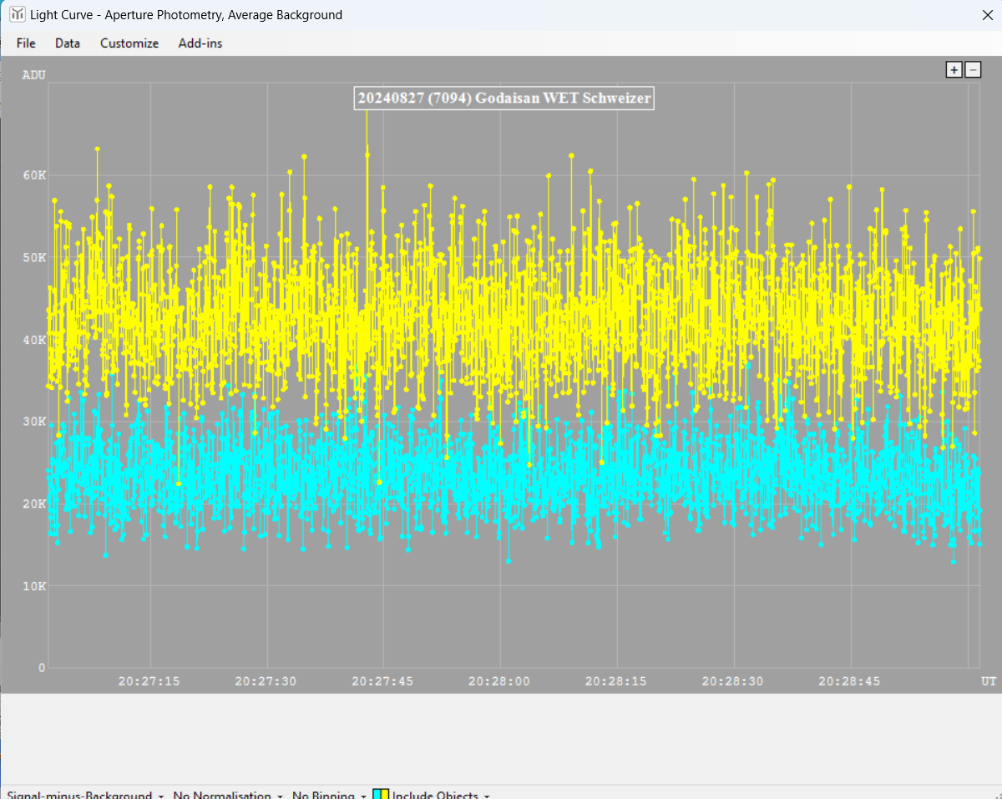
Task: Click the Light Curve window app icon
Action: click(16, 14)
